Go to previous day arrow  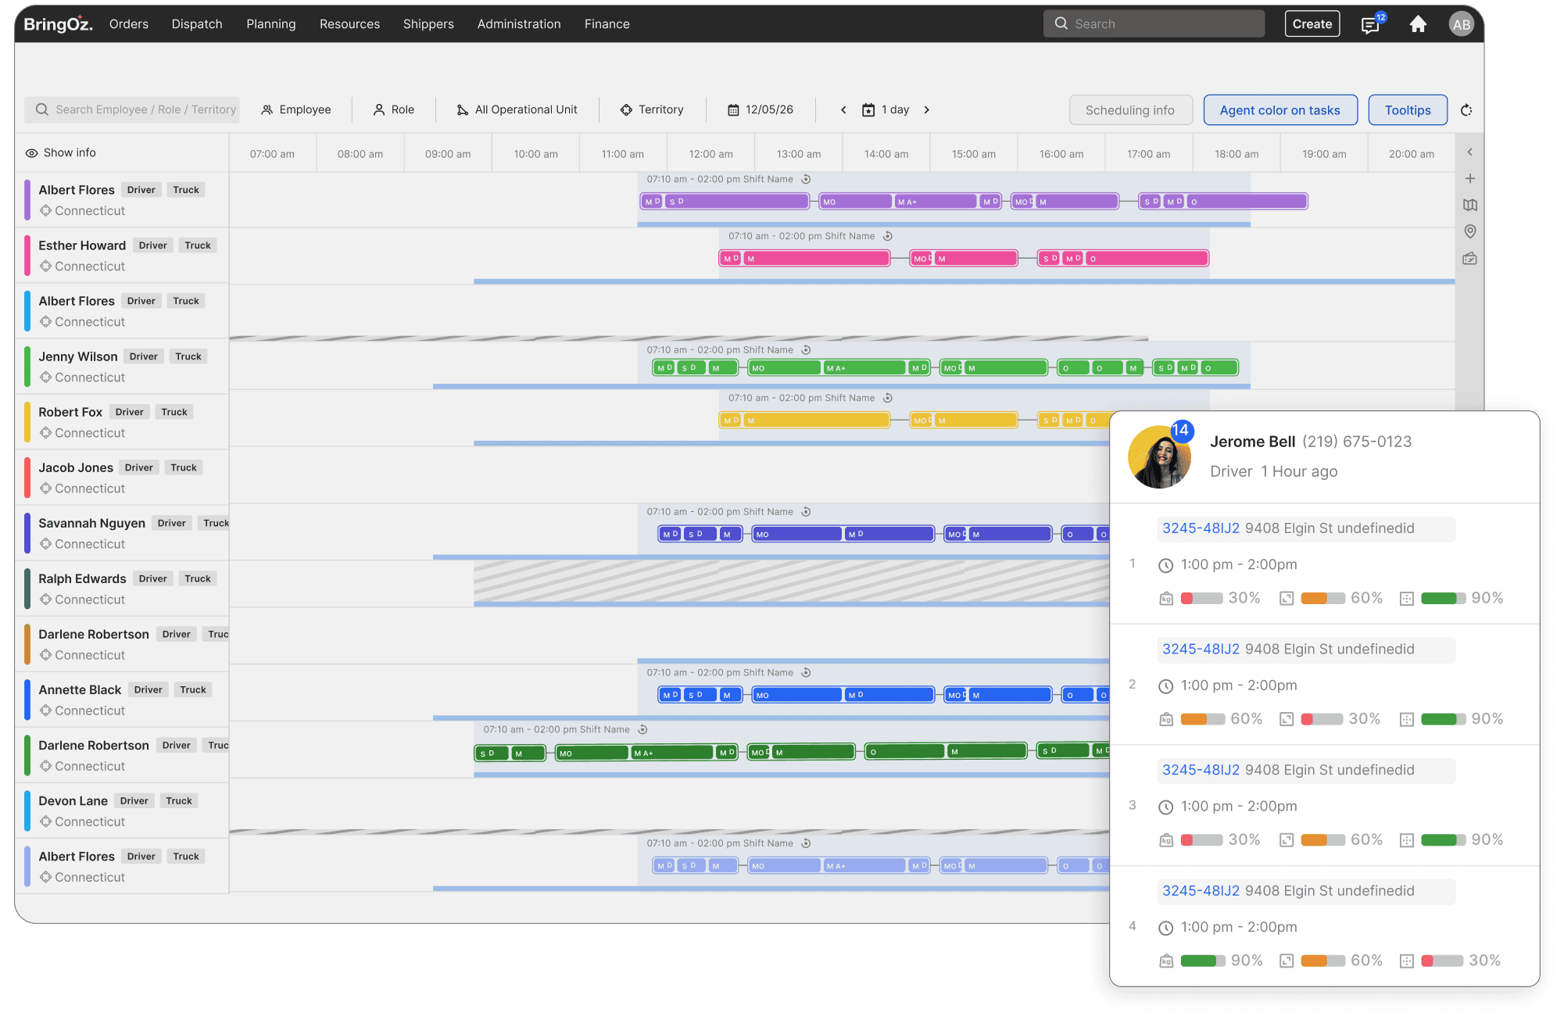click(843, 110)
